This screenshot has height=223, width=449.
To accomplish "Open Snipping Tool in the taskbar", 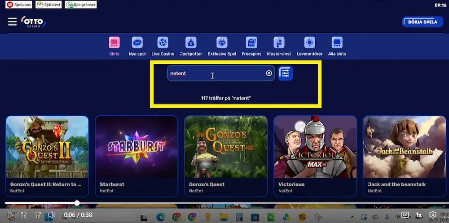I will coord(318,217).
